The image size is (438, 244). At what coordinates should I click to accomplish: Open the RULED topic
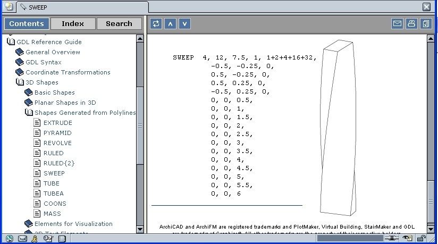tap(54, 153)
